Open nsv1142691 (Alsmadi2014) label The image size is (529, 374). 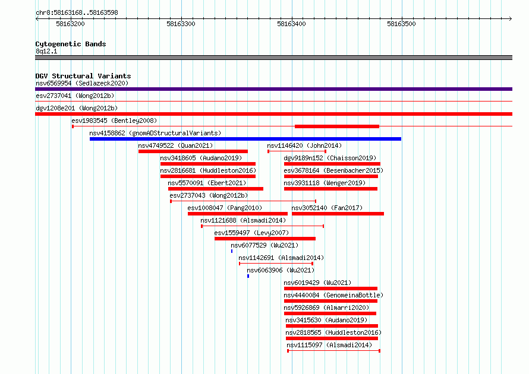click(x=281, y=258)
